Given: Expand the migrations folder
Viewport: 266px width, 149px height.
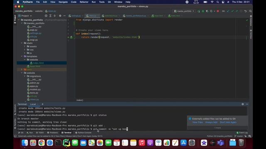Looking at the screenshot, I should 25,76.
